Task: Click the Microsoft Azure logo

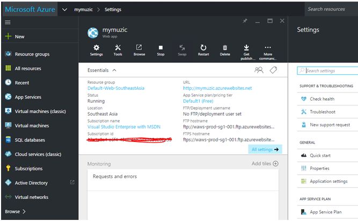Action: [x=30, y=9]
